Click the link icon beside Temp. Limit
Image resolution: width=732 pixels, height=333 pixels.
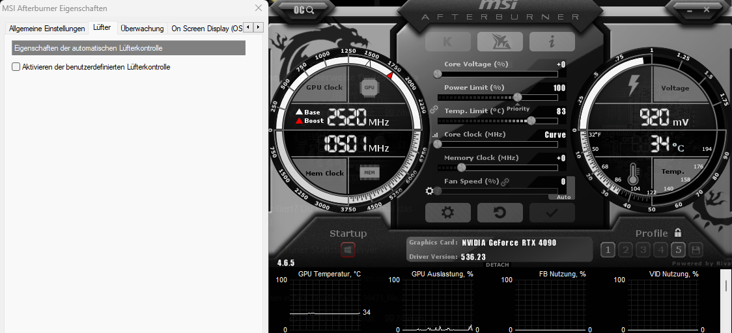tap(434, 110)
